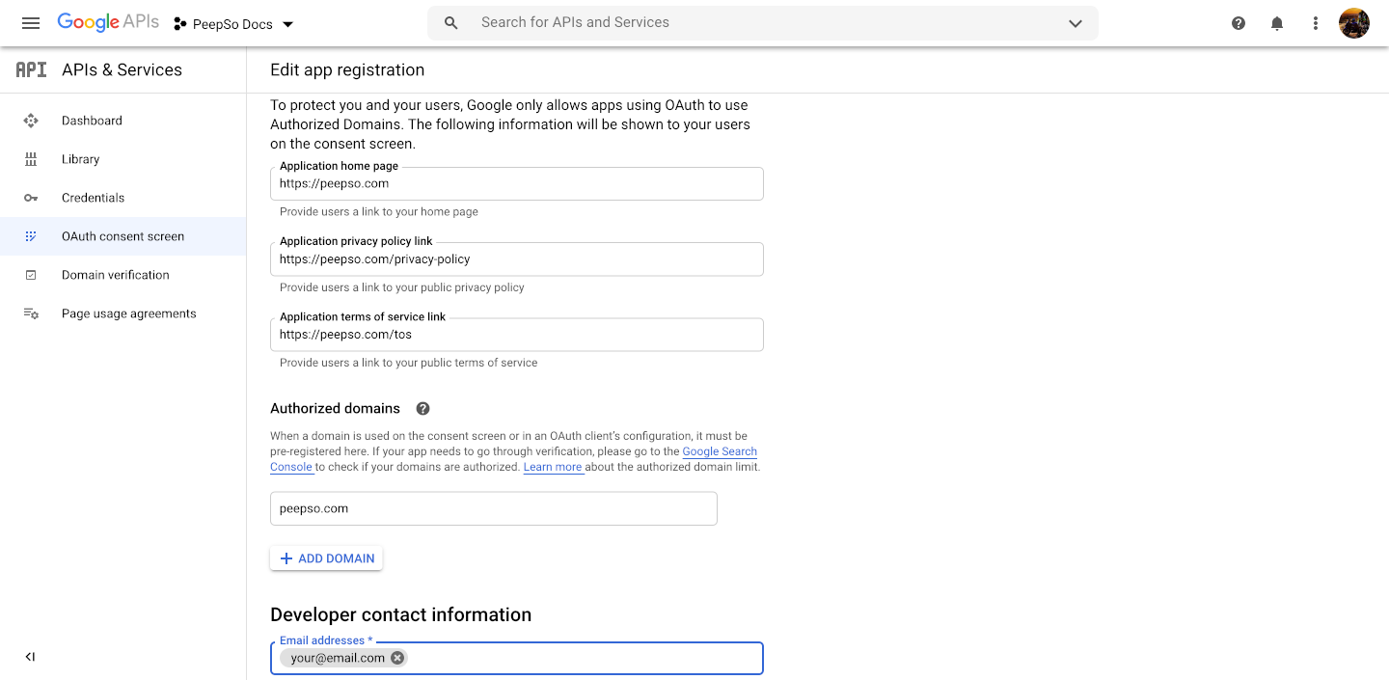
Task: Open the notifications bell
Action: click(x=1277, y=23)
